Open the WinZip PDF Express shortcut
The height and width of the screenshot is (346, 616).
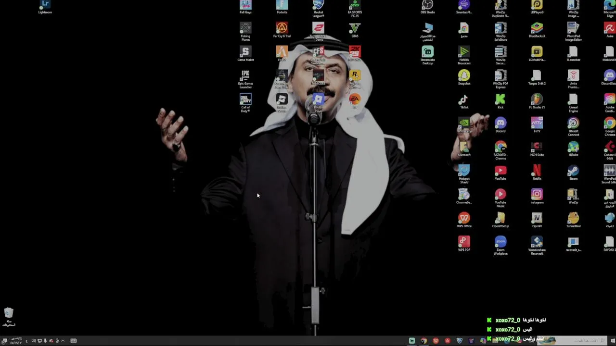coord(500,79)
